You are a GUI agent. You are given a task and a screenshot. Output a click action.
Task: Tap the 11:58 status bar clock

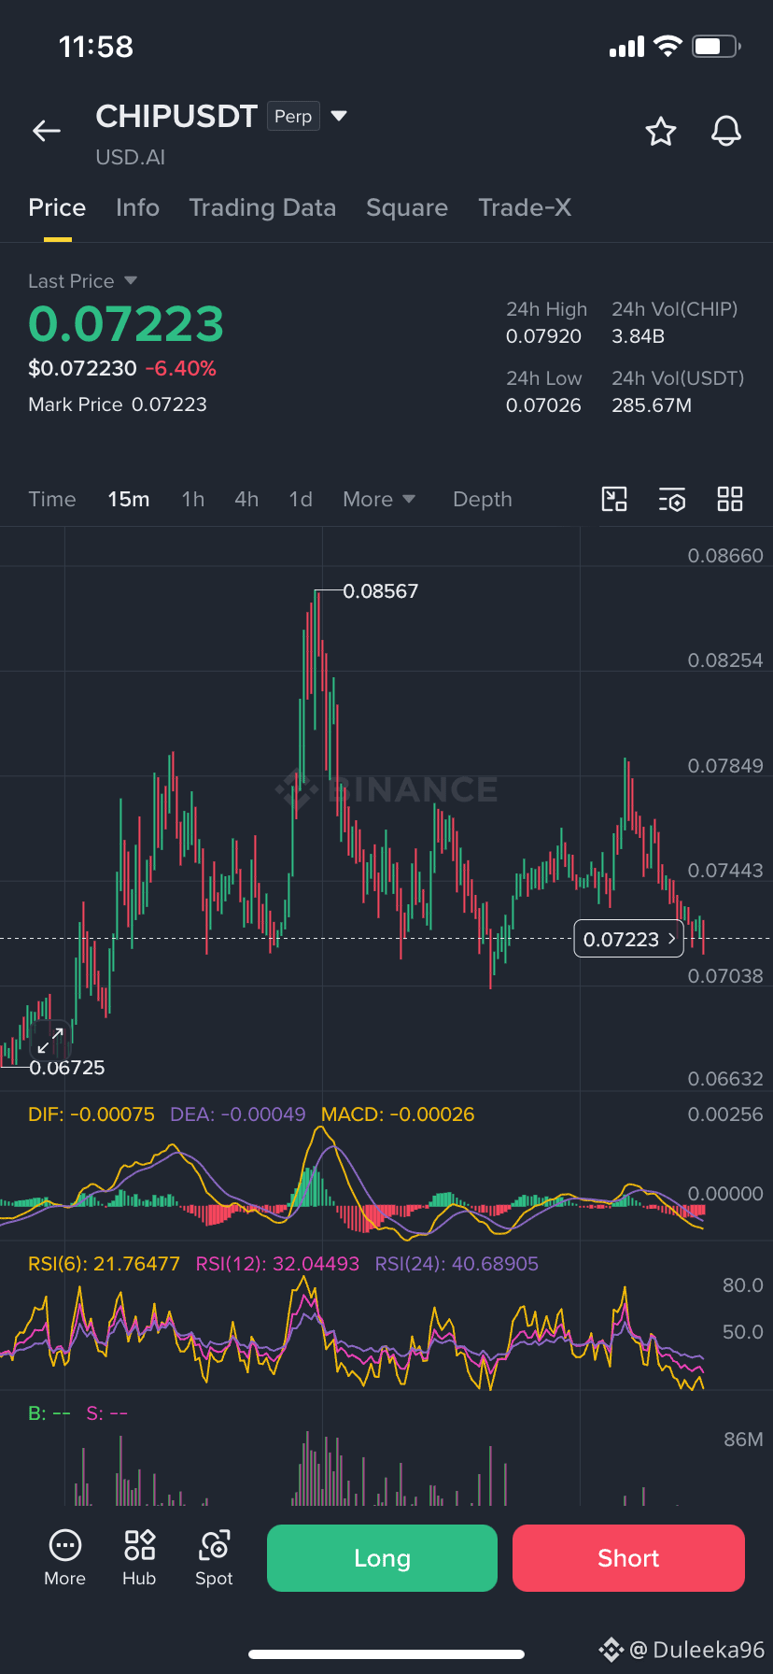click(x=96, y=47)
